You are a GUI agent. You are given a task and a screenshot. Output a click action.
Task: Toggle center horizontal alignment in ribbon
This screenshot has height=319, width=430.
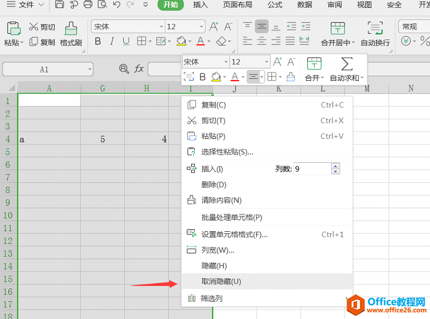click(262, 41)
